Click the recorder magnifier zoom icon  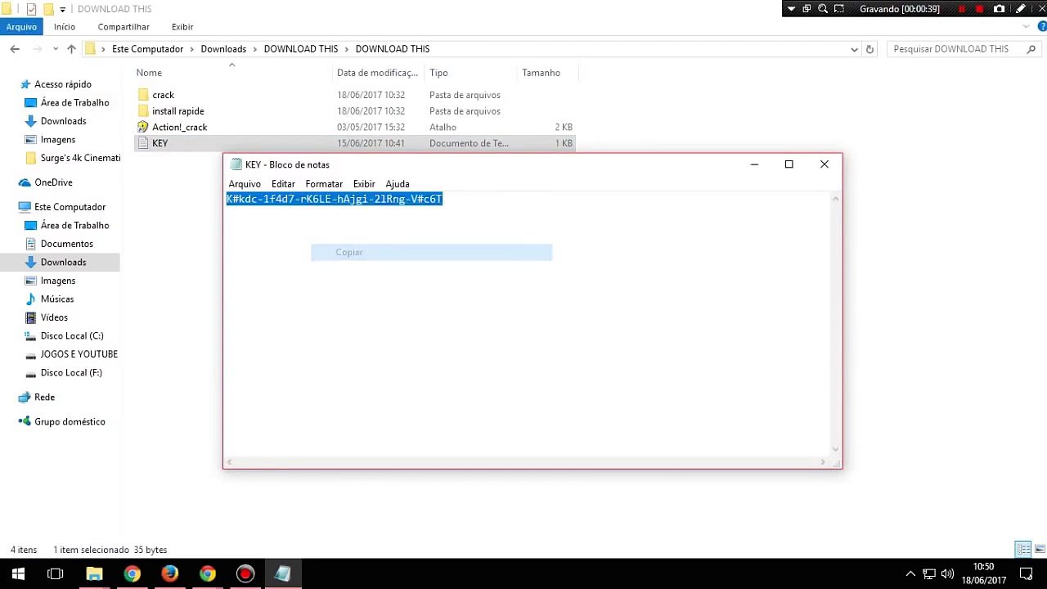tap(823, 9)
